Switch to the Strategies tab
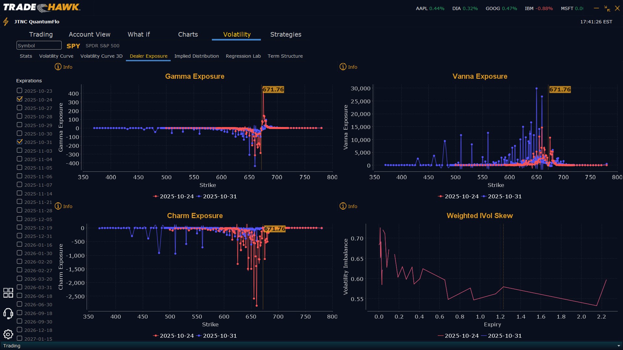This screenshot has width=623, height=350. pyautogui.click(x=286, y=34)
